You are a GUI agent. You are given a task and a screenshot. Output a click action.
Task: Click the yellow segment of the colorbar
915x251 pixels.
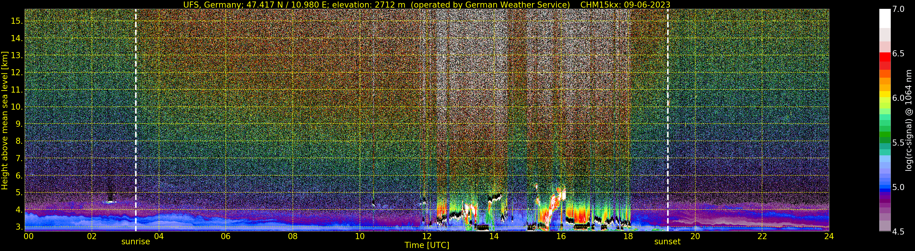pyautogui.click(x=885, y=94)
